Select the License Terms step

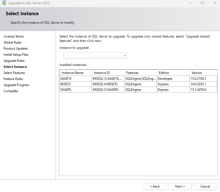13,36
